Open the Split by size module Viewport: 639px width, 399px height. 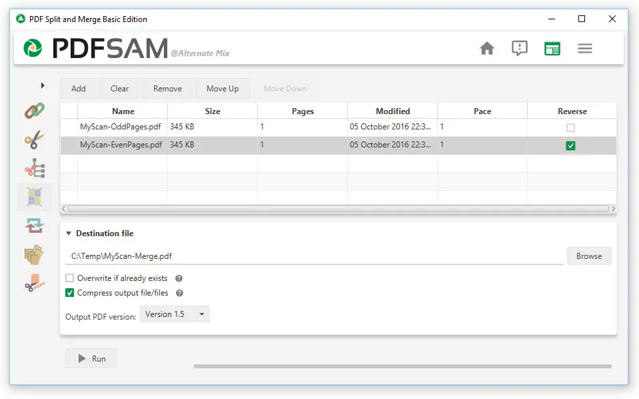(35, 283)
